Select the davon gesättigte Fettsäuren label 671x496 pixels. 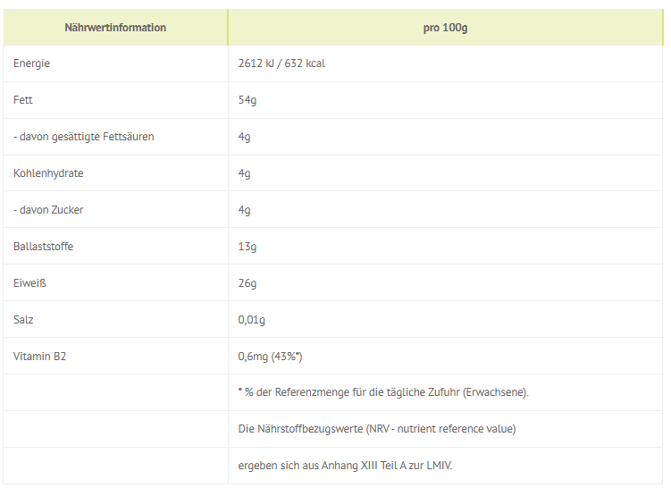click(84, 137)
